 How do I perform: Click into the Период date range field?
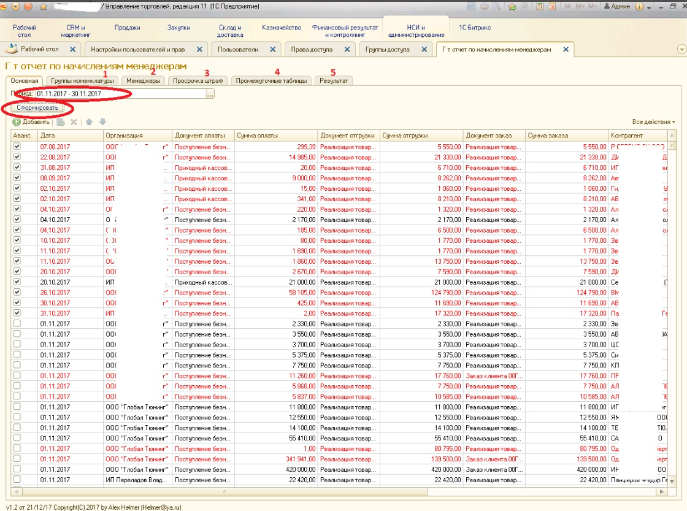[x=120, y=94]
